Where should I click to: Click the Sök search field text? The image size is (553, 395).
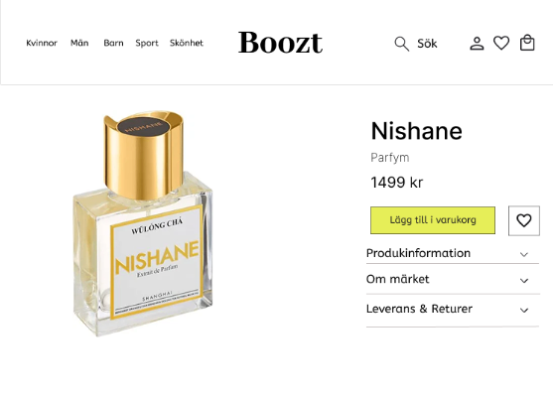coord(427,44)
